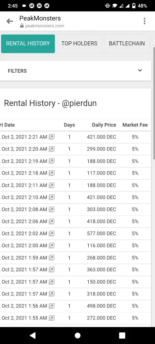155x344 pixels.
Task: Open transaction link for 2:11 AM rental
Action: pyautogui.click(x=52, y=185)
